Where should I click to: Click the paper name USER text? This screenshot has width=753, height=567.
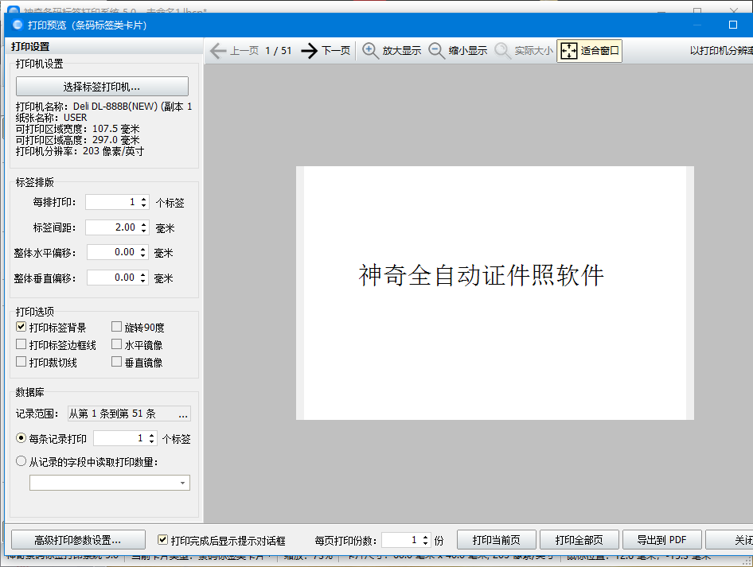[76, 118]
